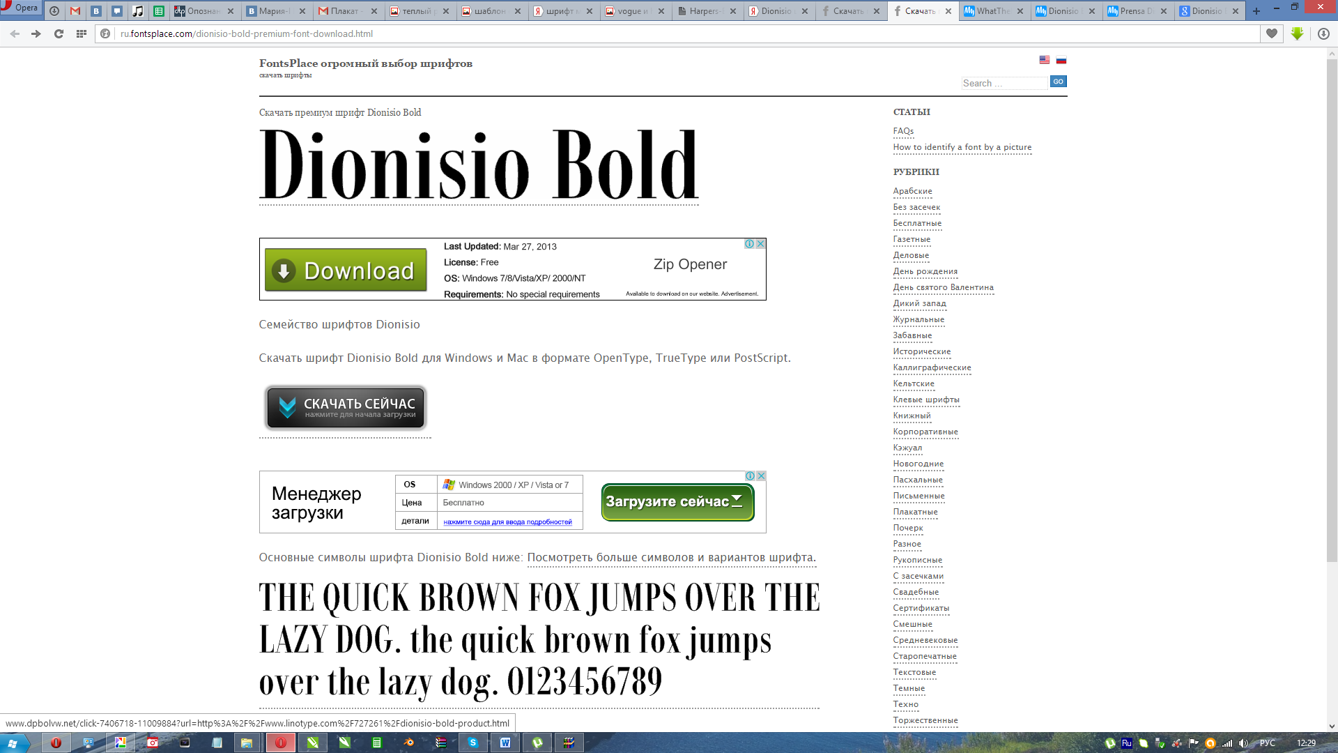Viewport: 1338px width, 753px height.
Task: Open the pinned music note tab
Action: point(138,11)
